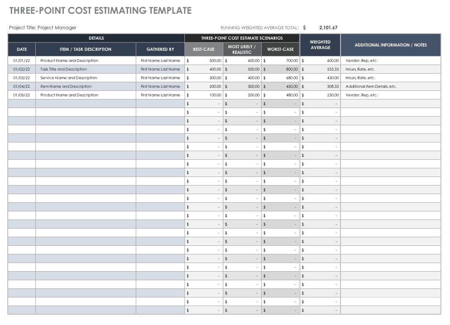Click the Service Name and Description cell

69,78
